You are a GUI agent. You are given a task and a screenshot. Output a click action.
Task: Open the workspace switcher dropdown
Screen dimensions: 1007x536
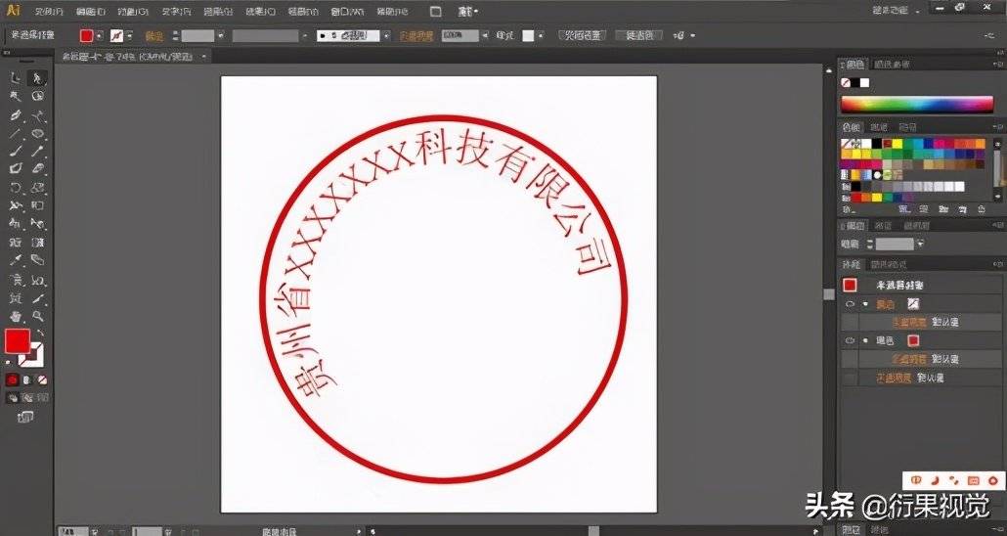[x=894, y=10]
